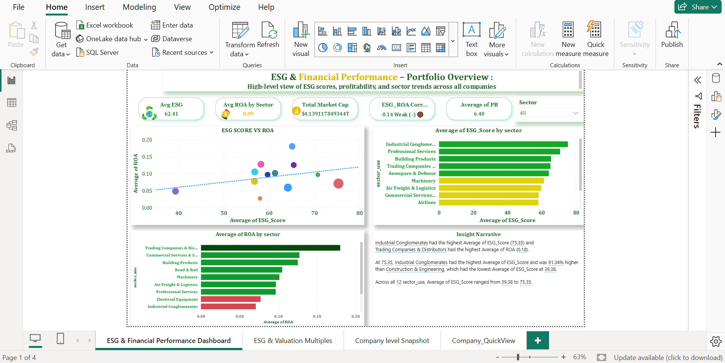Screen dimensions: 725x363
Task: Switch to Report view in left sidebar
Action: pos(12,80)
